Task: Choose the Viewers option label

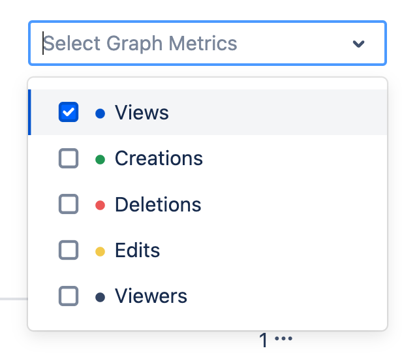Action: point(151,296)
